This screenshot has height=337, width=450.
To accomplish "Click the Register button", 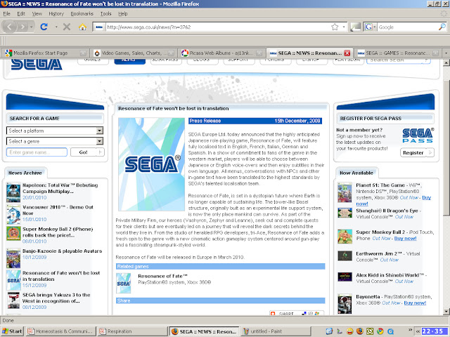I will pyautogui.click(x=417, y=153).
